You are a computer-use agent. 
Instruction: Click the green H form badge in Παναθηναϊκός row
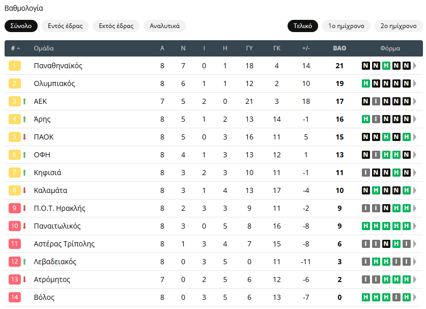[x=386, y=66]
